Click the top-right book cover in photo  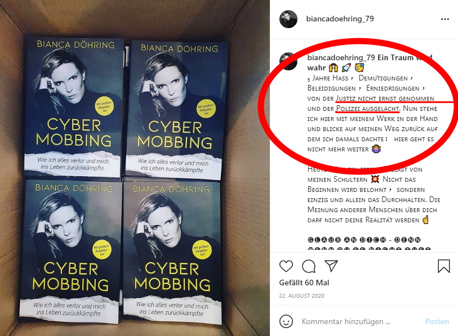pos(177,110)
